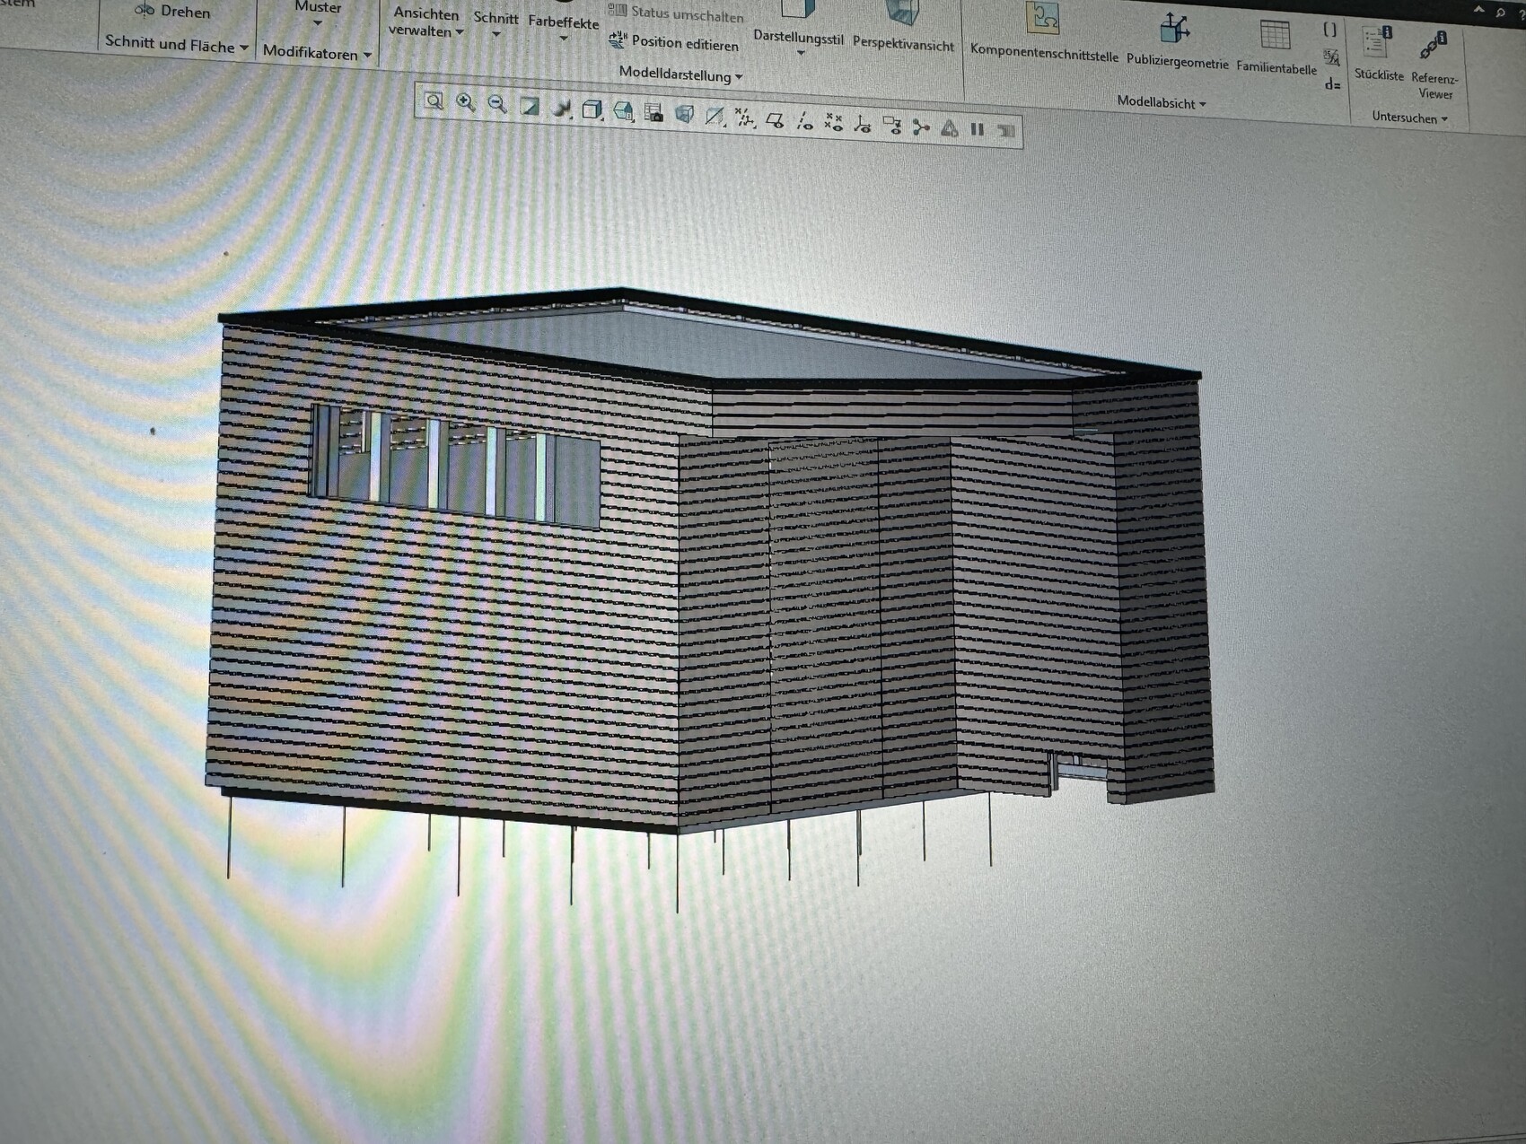This screenshot has height=1144, width=1526.
Task: Toggle axis display in graphics toolbar
Action: click(805, 122)
